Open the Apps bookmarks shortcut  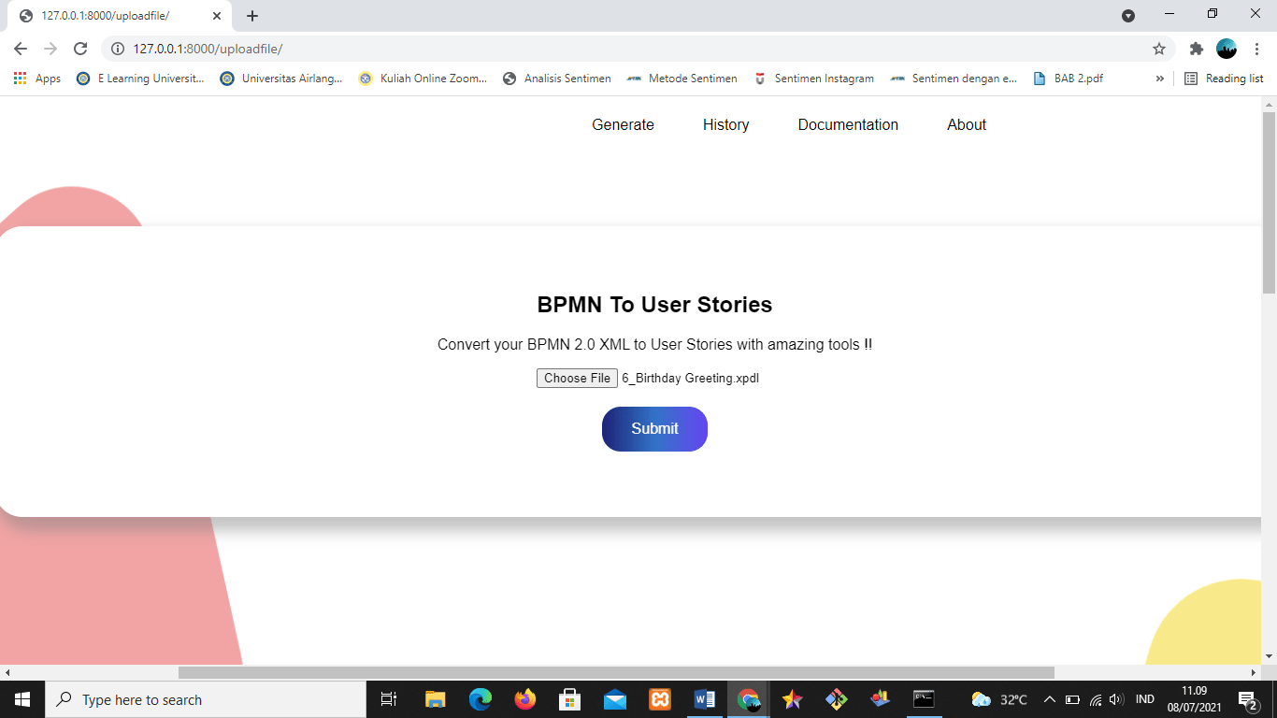pos(37,79)
